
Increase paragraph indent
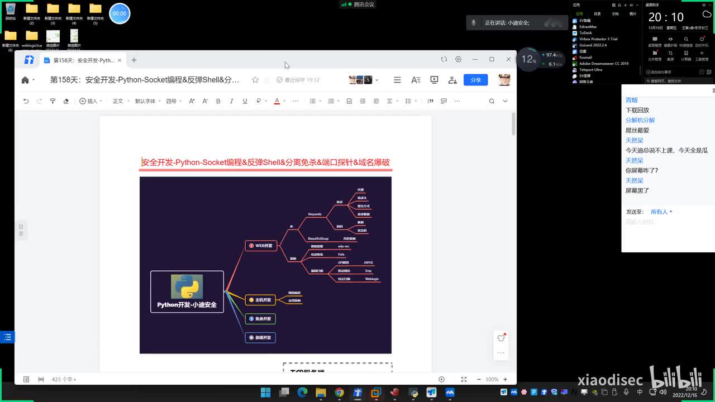[376, 101]
